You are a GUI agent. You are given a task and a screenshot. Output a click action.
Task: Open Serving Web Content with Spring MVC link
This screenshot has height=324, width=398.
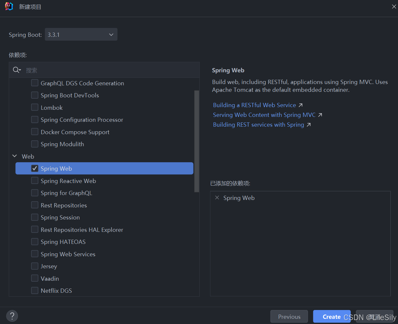[x=264, y=115]
